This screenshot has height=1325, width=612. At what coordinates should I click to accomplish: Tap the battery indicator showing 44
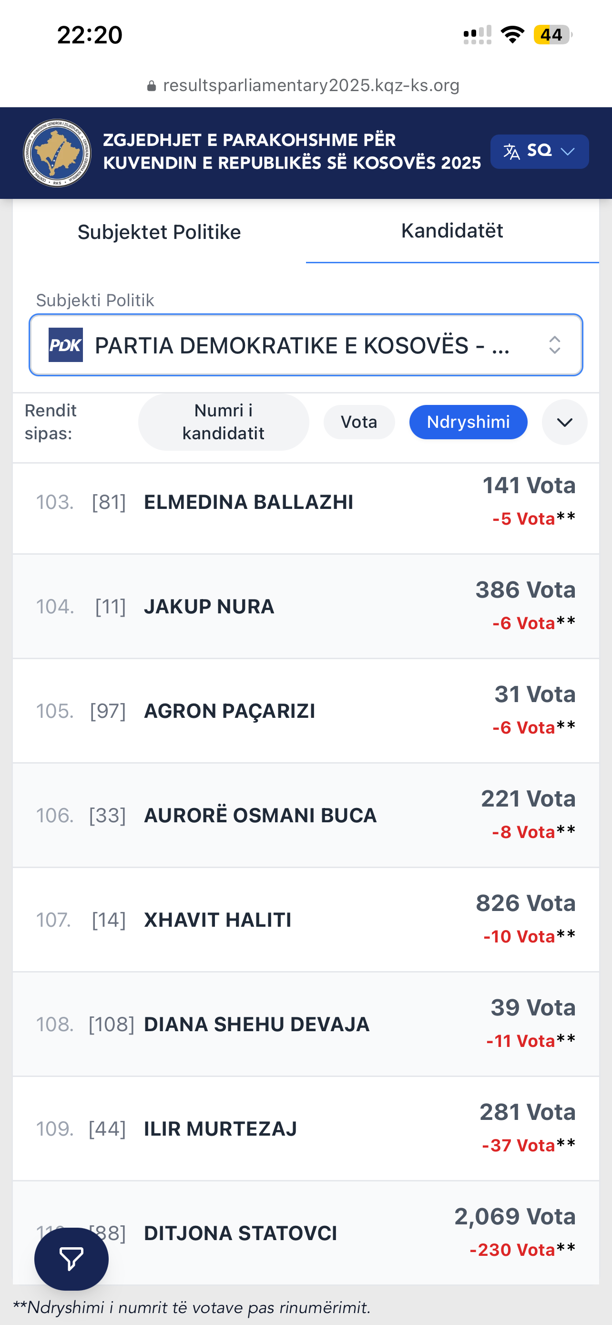[x=552, y=35]
